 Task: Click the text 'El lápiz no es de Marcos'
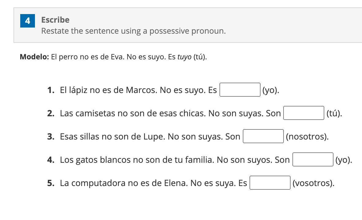point(109,90)
